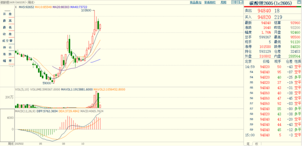Click the 价格 column header

[x=266, y=62]
